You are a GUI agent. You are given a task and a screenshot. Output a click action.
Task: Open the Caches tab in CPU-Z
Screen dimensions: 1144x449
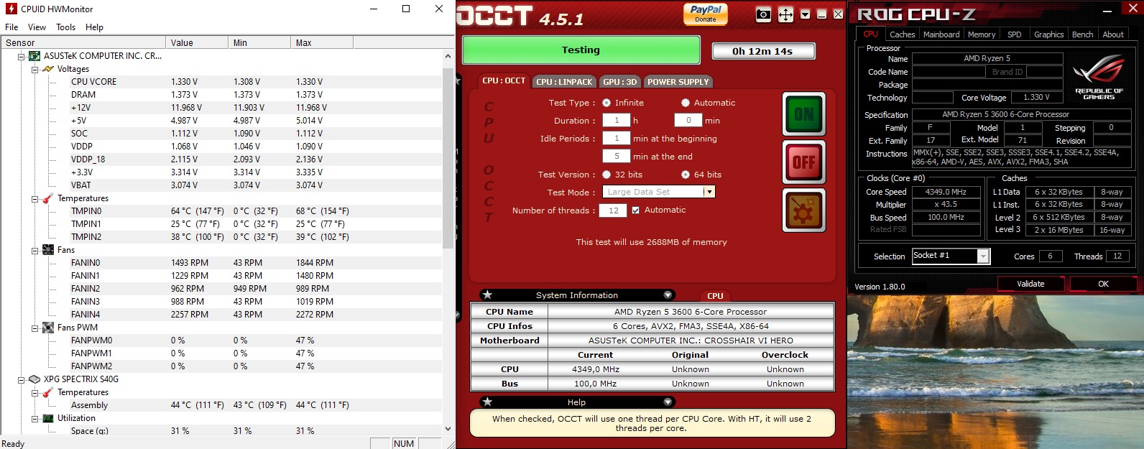tap(902, 34)
